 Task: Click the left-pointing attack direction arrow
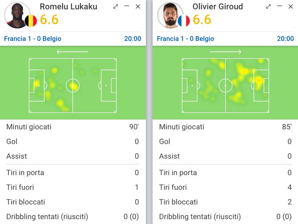pyautogui.click(x=73, y=52)
